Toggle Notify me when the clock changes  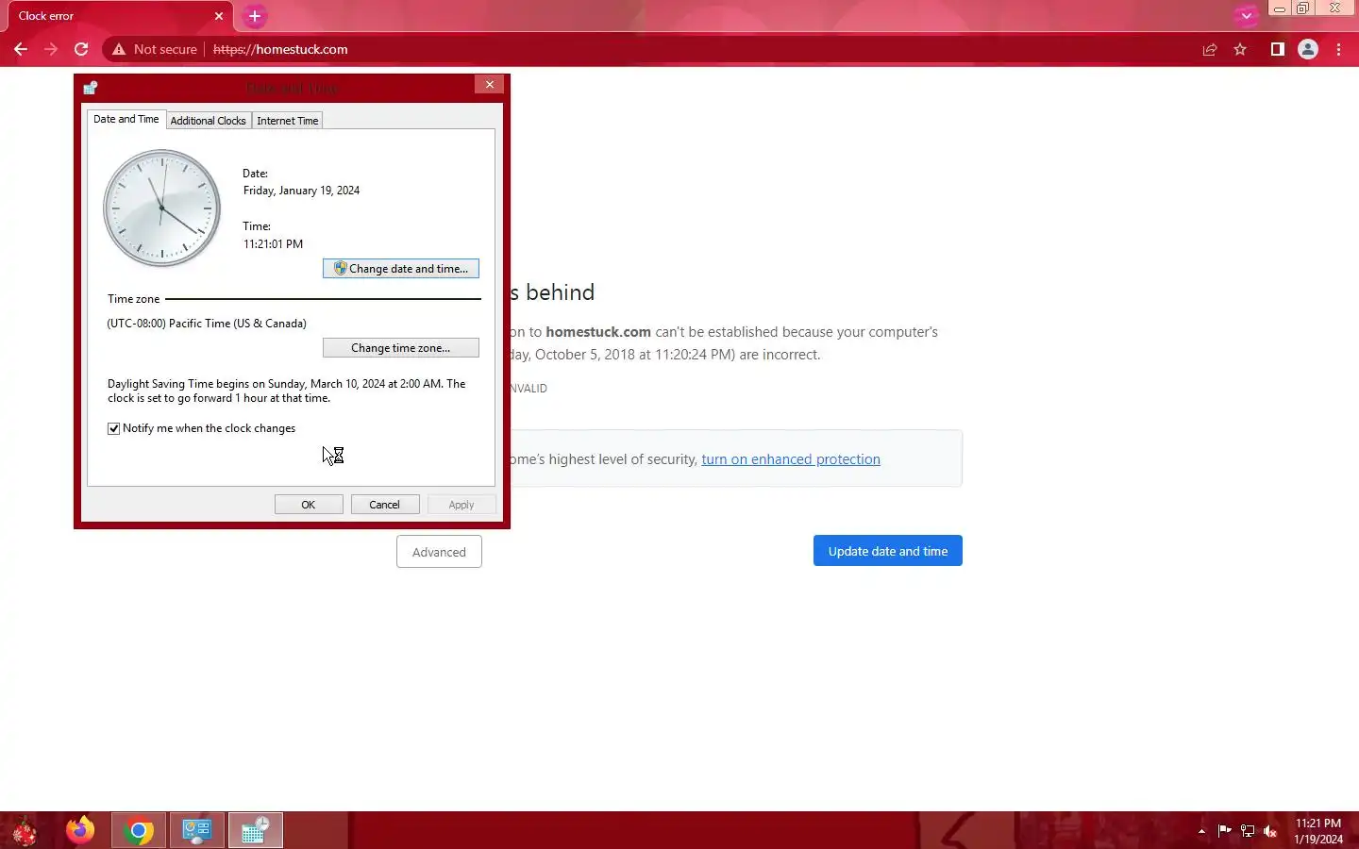[114, 428]
